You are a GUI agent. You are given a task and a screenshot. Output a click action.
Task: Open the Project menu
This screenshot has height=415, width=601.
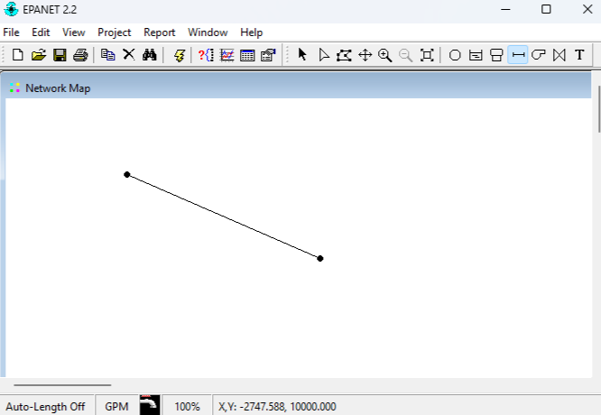tap(115, 32)
